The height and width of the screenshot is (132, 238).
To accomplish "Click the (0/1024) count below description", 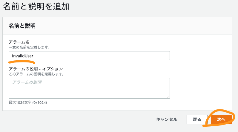I will click(x=40, y=103).
